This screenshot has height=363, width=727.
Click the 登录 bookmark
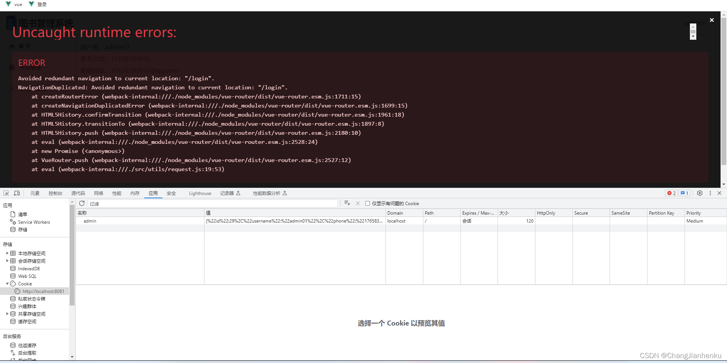pyautogui.click(x=37, y=4)
